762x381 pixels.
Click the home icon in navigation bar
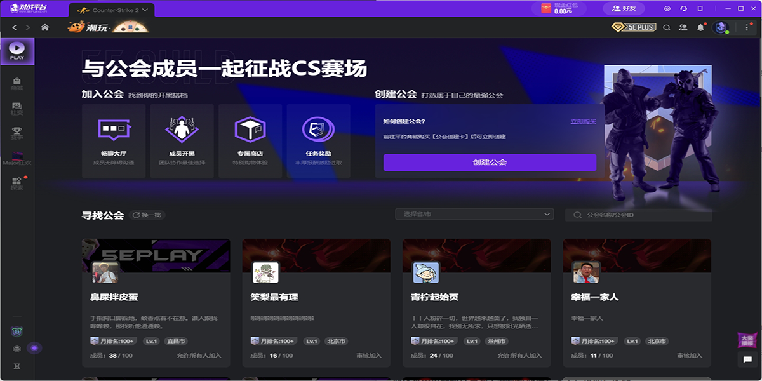45,27
